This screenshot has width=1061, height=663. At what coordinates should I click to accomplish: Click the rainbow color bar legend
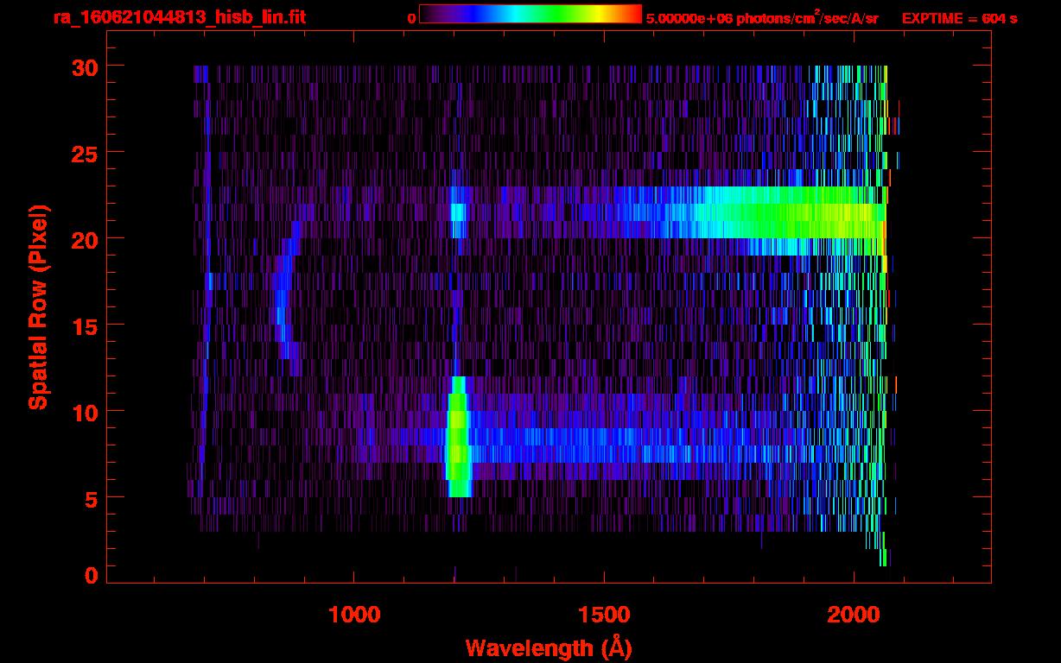point(530,15)
